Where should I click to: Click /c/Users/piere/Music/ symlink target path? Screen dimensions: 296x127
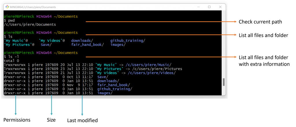pyautogui.click(x=149, y=65)
